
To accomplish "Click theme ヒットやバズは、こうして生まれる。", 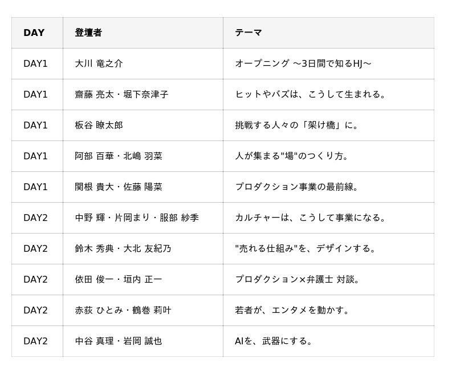I will click(x=310, y=94).
